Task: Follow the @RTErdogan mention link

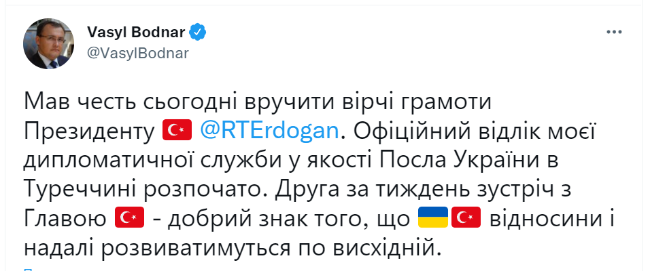Action: point(269,131)
